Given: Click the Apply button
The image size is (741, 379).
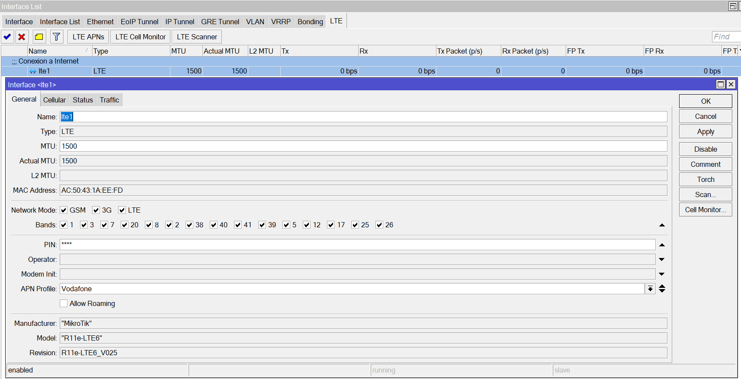Looking at the screenshot, I should 705,131.
